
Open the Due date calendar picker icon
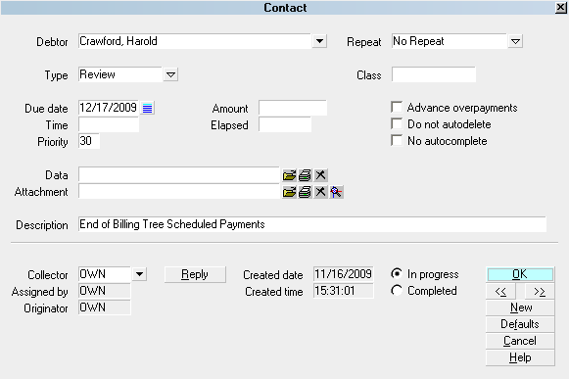147,108
